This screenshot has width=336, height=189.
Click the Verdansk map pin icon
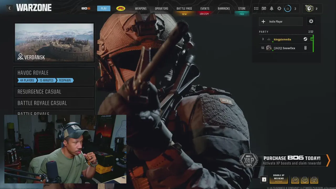20,57
